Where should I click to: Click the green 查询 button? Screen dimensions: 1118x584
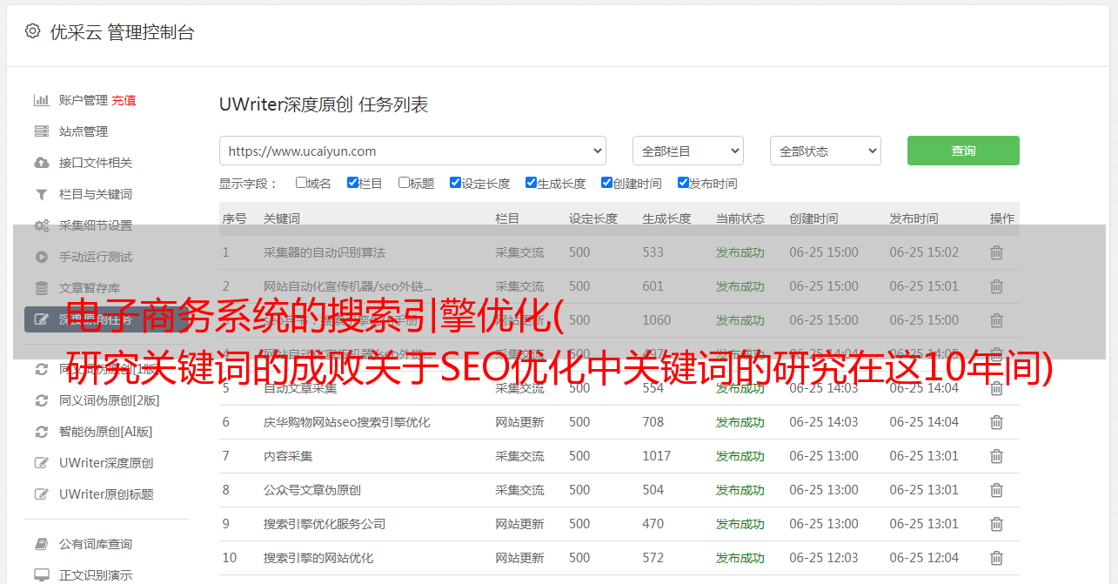963,151
